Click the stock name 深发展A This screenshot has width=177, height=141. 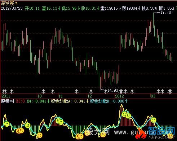[x=9, y=3]
